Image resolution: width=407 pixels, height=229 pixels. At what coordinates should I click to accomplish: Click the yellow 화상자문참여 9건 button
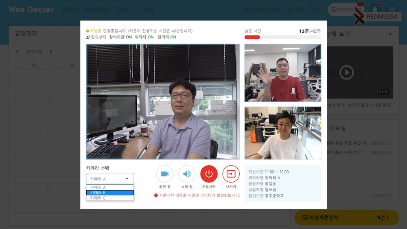click(x=346, y=217)
